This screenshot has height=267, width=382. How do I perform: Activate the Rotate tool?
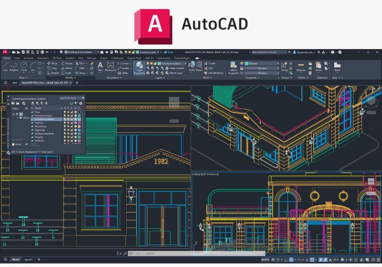click(67, 63)
